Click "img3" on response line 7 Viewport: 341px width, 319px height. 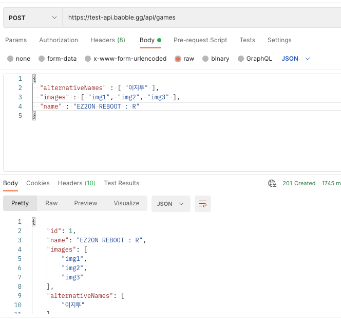pyautogui.click(x=72, y=277)
